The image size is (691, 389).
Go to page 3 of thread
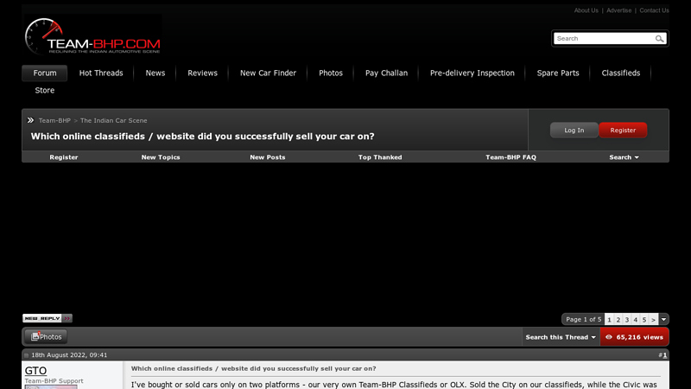pos(627,319)
